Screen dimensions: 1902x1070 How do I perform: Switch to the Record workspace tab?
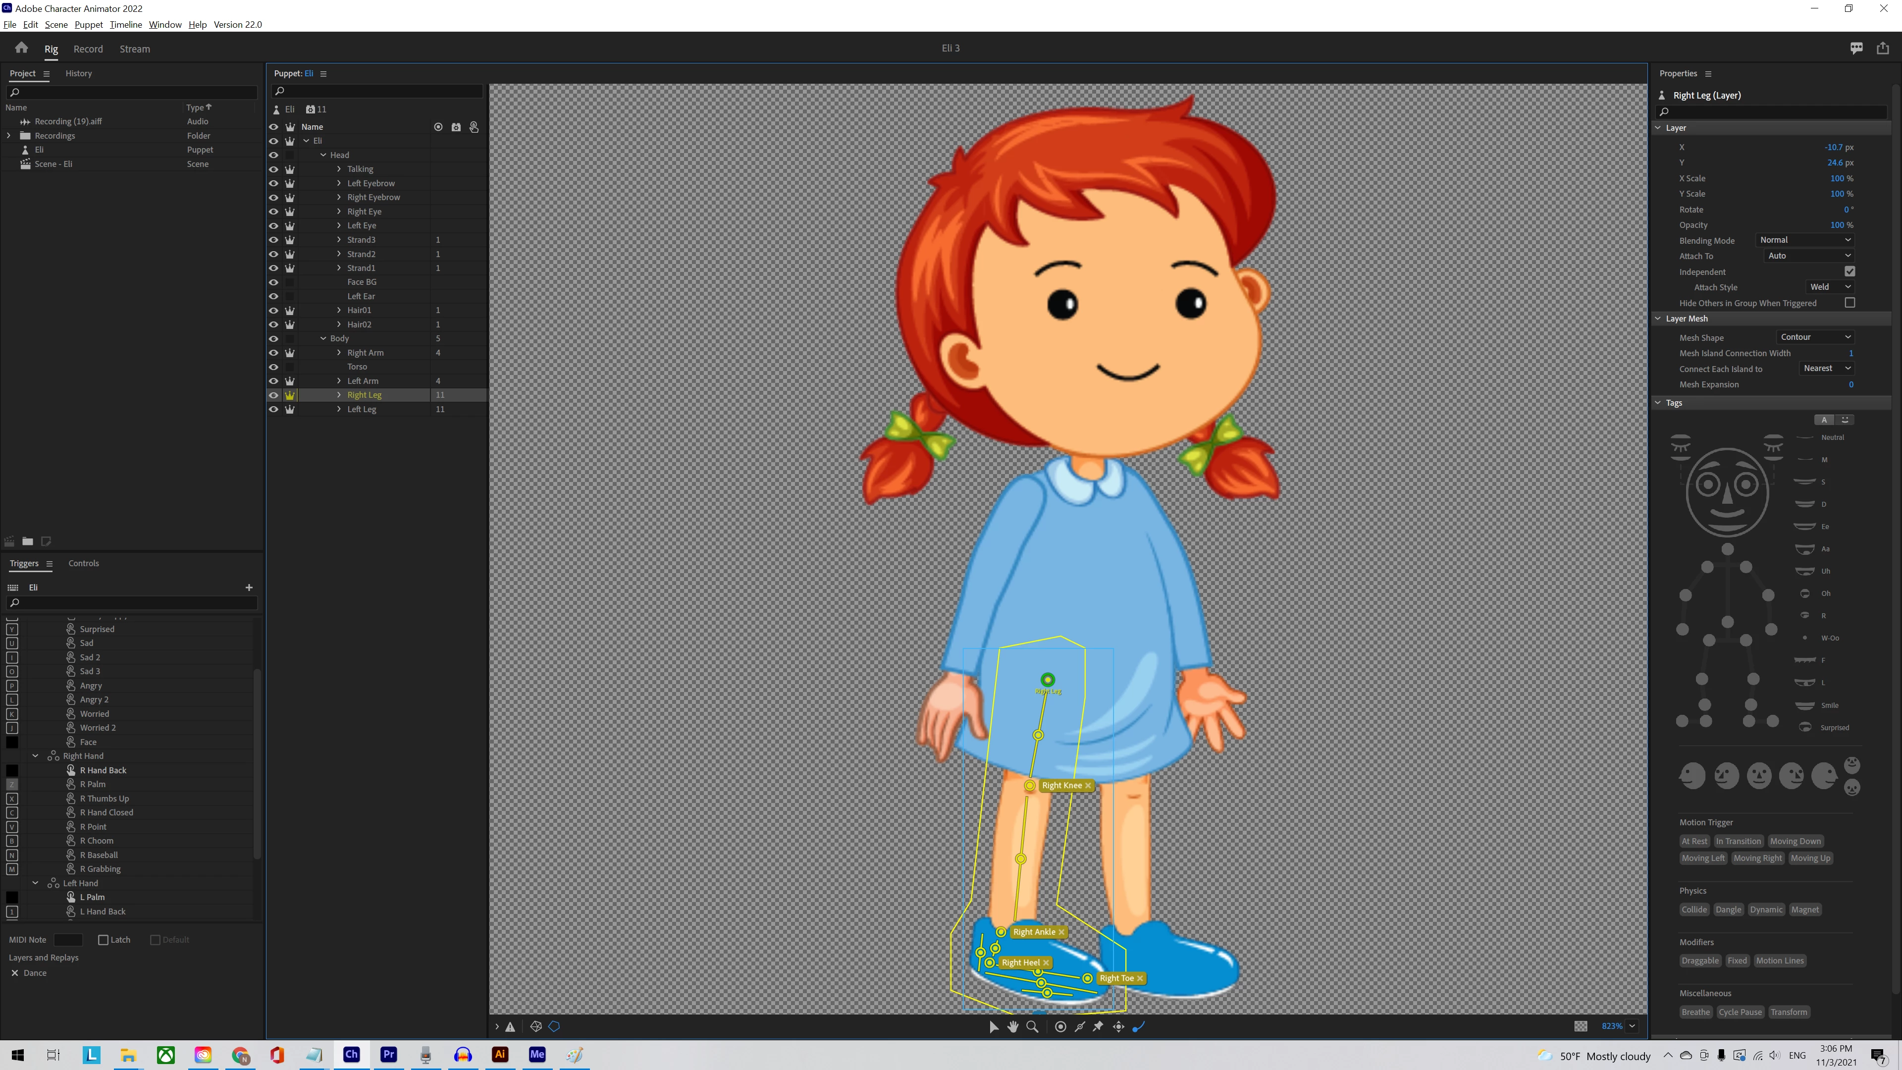pos(88,49)
